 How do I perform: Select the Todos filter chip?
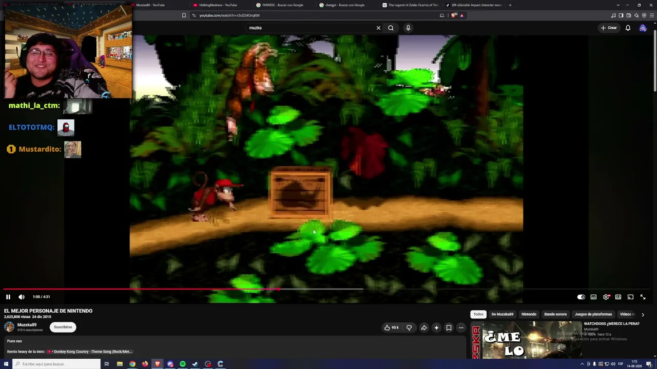478,314
